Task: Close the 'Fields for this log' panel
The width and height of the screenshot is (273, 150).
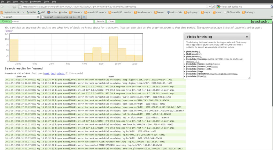Action: [x=247, y=37]
